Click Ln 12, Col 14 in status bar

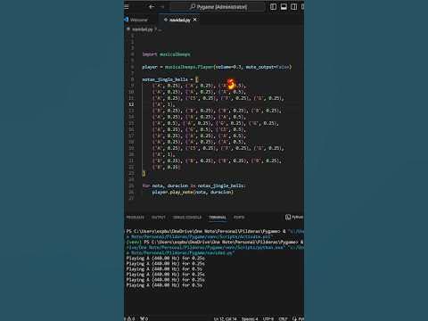pos(225,319)
